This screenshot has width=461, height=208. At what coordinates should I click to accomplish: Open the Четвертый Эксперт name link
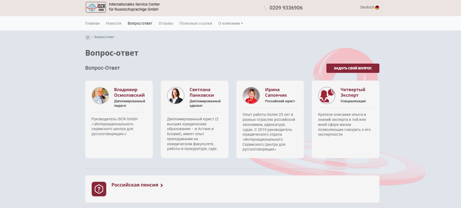353,92
